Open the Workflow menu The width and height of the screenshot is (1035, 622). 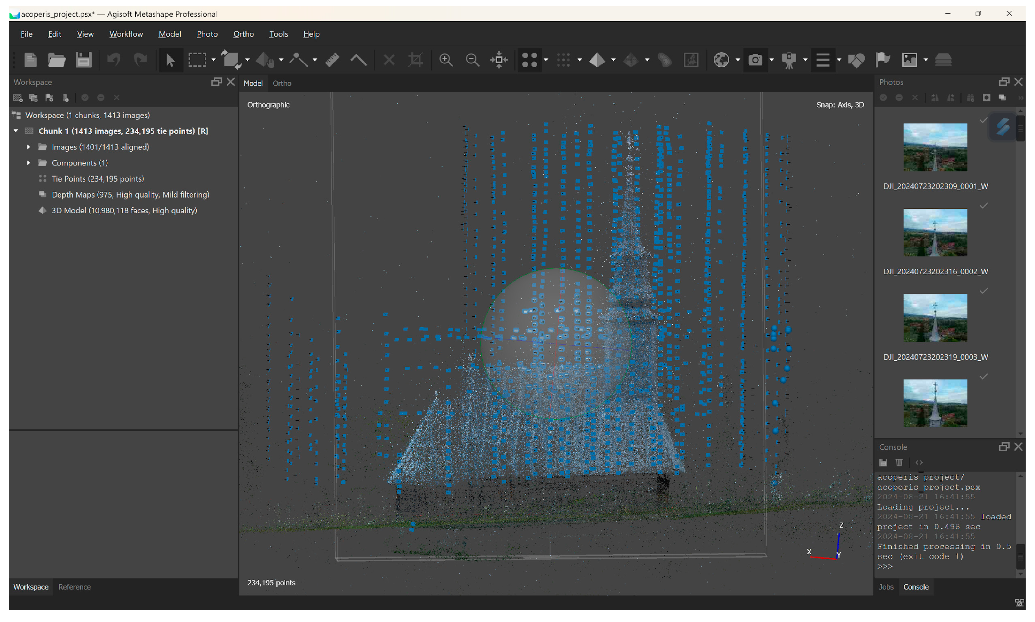(126, 34)
